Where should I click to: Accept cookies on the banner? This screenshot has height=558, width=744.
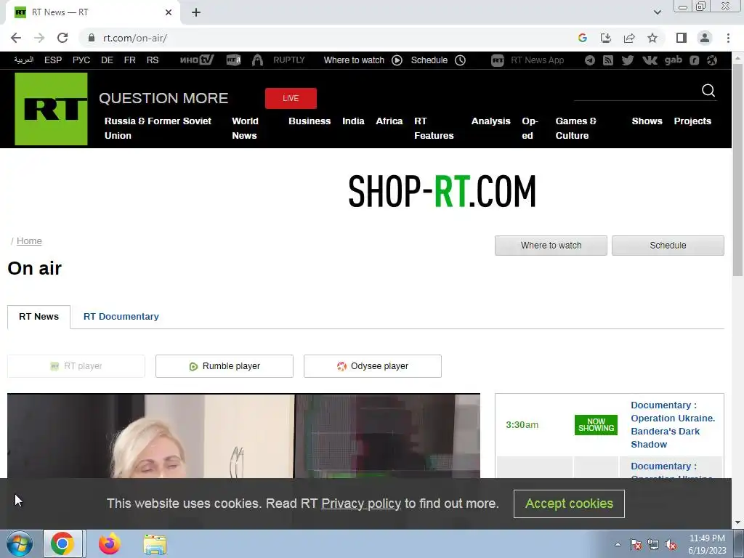tap(569, 504)
